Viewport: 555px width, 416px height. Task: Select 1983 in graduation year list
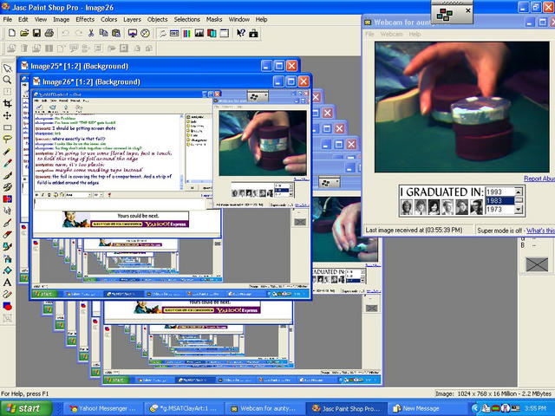[x=499, y=200]
